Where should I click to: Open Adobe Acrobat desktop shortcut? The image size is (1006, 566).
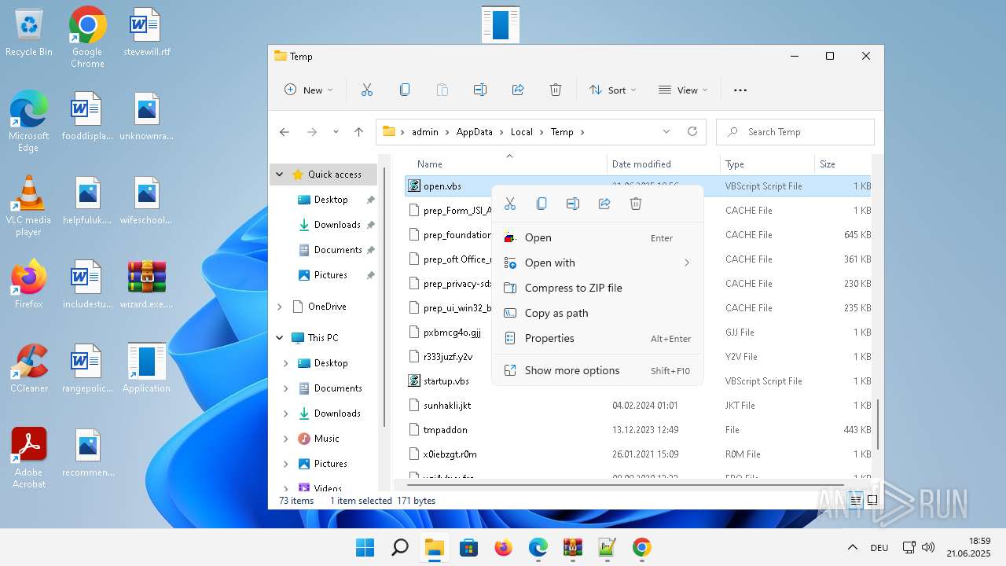click(x=29, y=458)
